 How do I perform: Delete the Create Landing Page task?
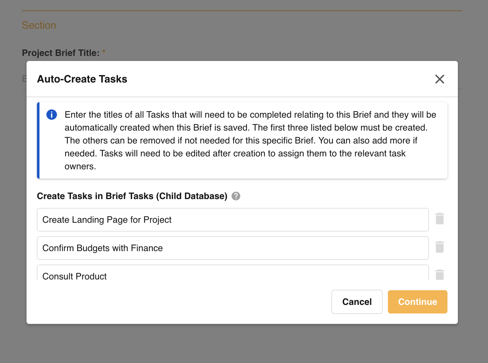(440, 219)
